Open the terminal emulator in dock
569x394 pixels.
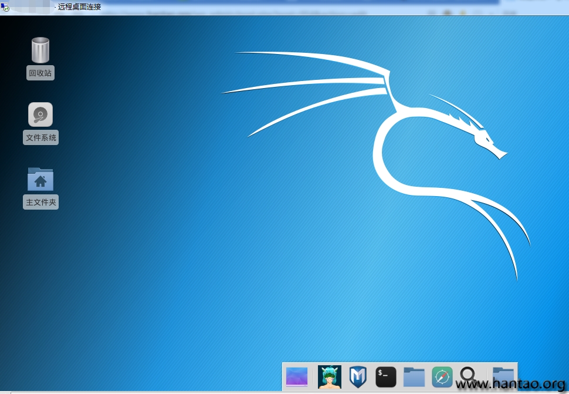pyautogui.click(x=386, y=376)
